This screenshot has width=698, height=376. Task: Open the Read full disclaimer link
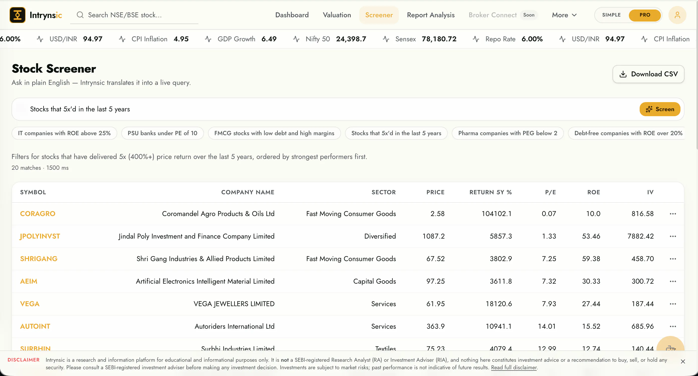(514, 367)
